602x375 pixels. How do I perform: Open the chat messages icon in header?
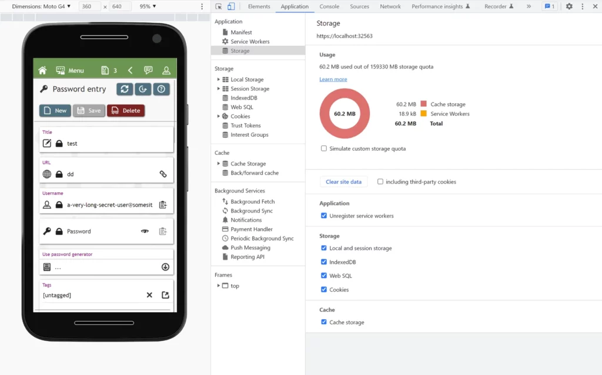(148, 70)
